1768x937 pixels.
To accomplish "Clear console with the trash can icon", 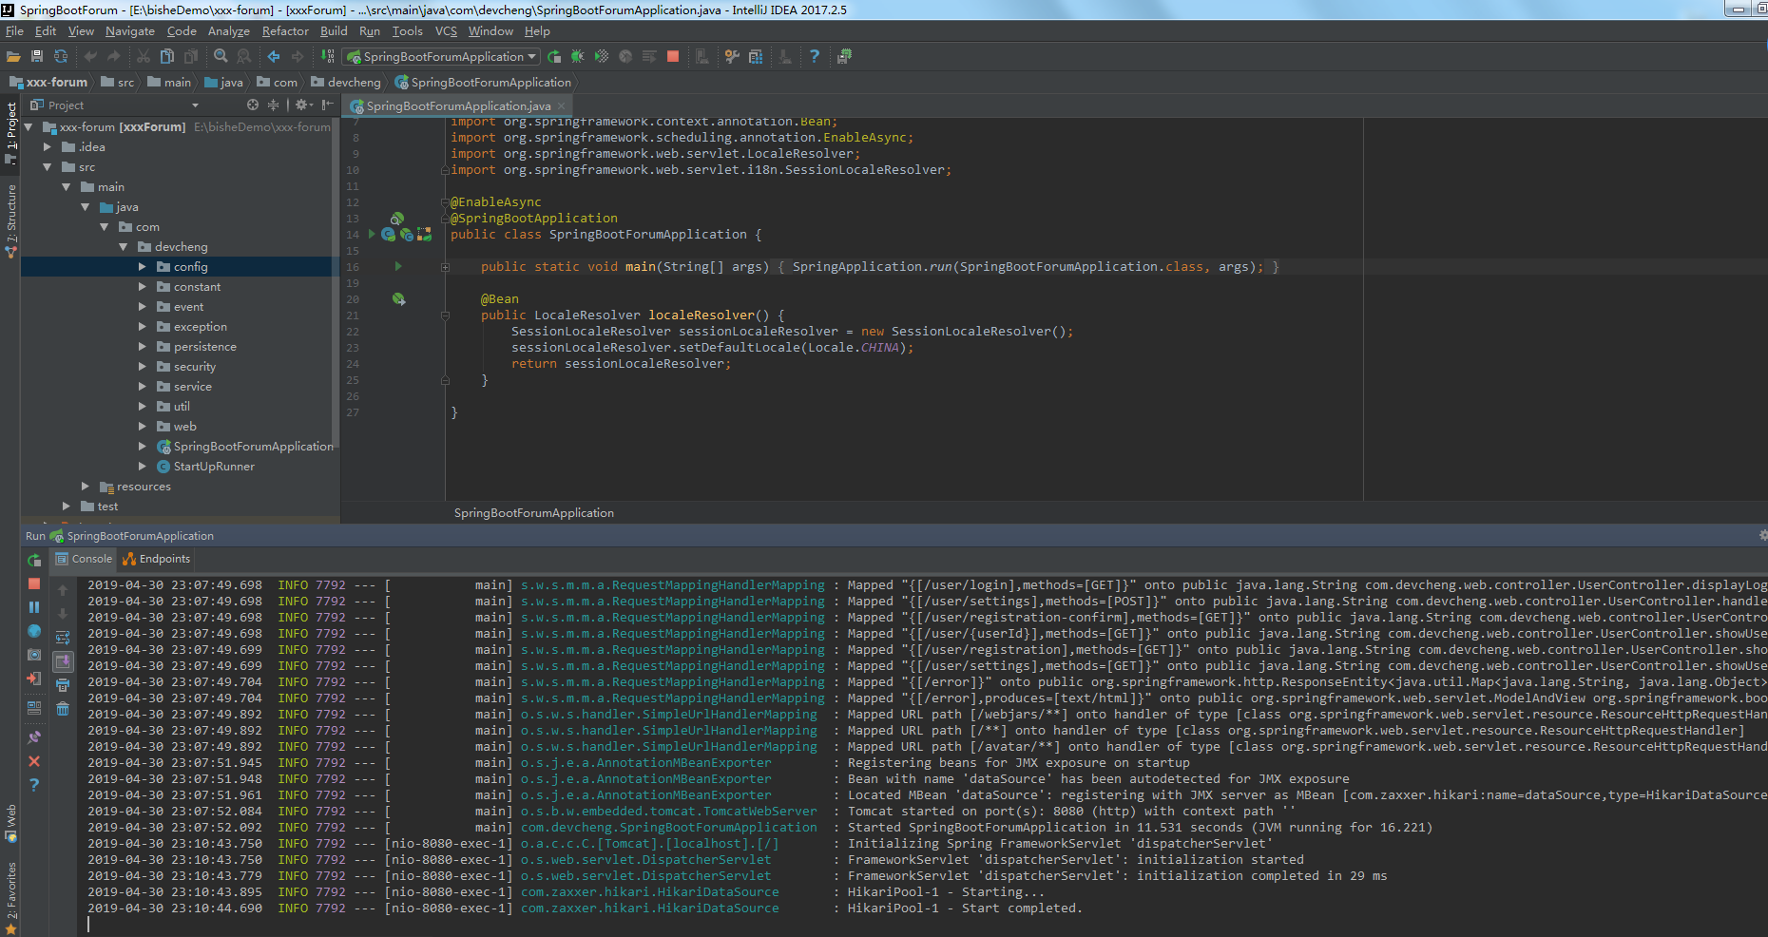I will click(63, 709).
